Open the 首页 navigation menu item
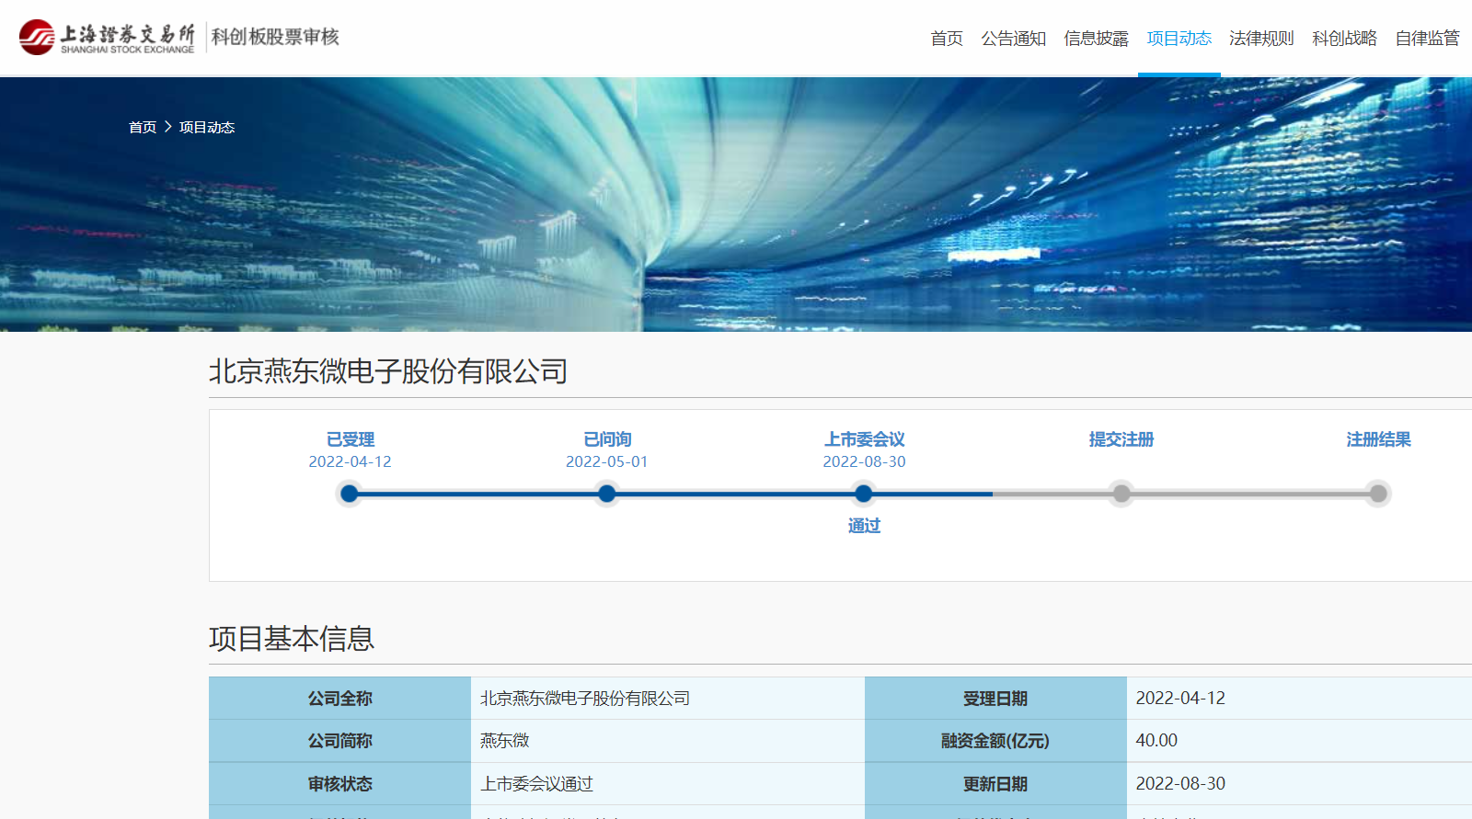 click(x=946, y=39)
